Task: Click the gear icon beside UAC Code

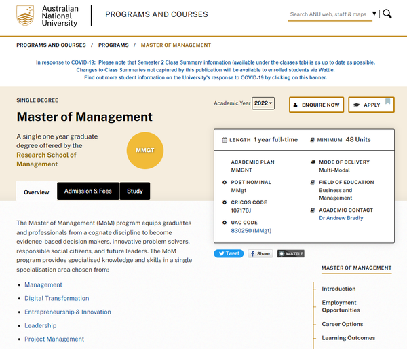Action: tap(225, 223)
